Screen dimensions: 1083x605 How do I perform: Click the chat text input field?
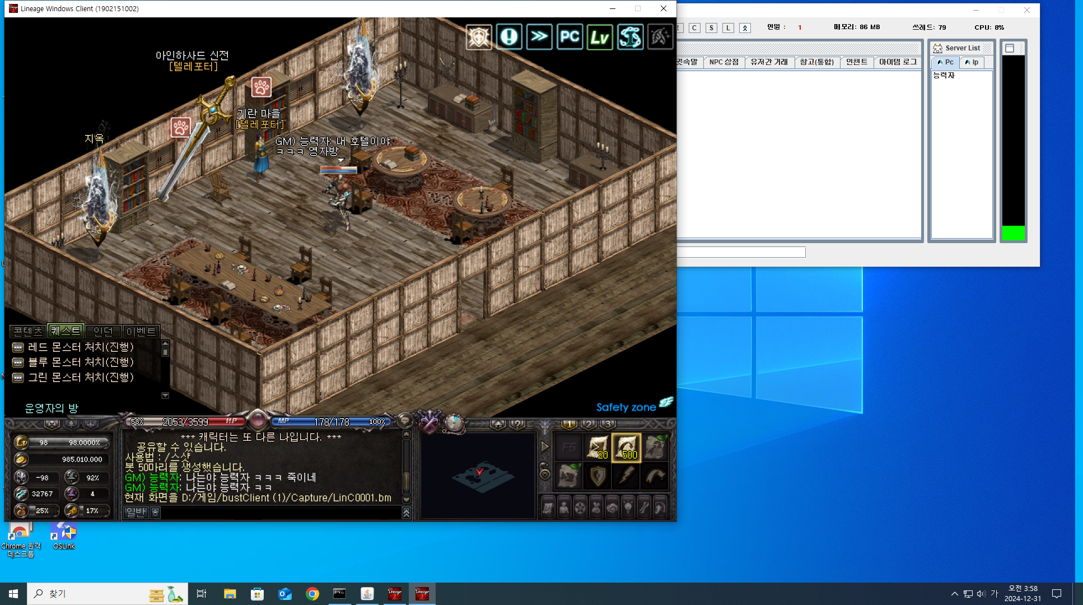(x=282, y=512)
